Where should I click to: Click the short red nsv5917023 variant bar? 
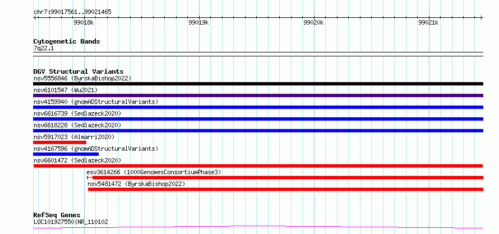(59, 142)
